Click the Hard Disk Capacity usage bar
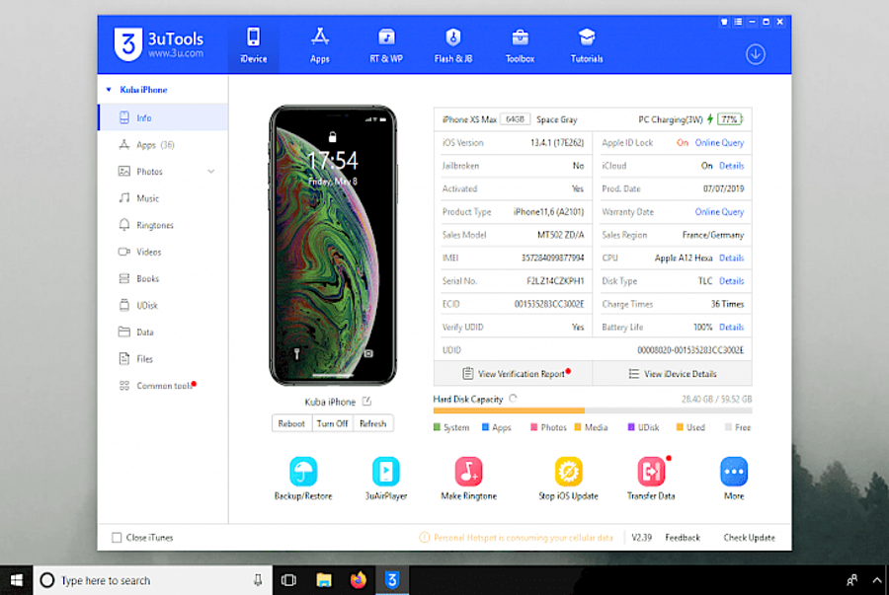This screenshot has width=889, height=595. click(x=592, y=410)
